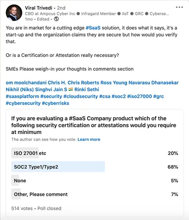Viewport: 189px width, 220px height.
Task: Open the three-dot post options menu
Action: pyautogui.click(x=179, y=7)
